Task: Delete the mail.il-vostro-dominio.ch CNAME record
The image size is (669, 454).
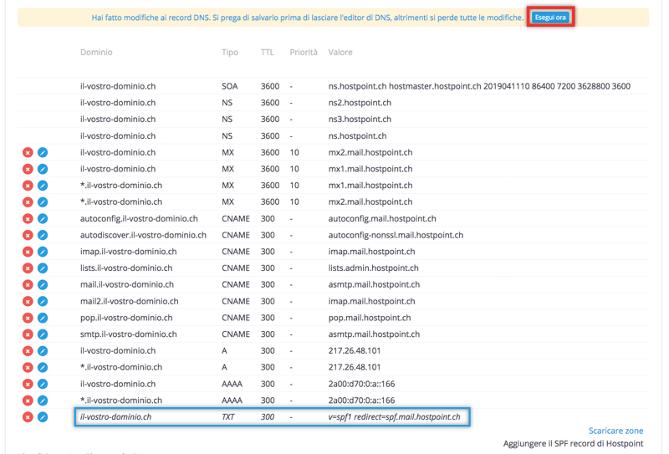Action: point(28,284)
